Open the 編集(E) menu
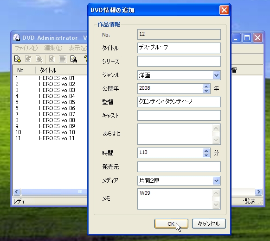Viewport: 270px width, 241px height. (53, 48)
